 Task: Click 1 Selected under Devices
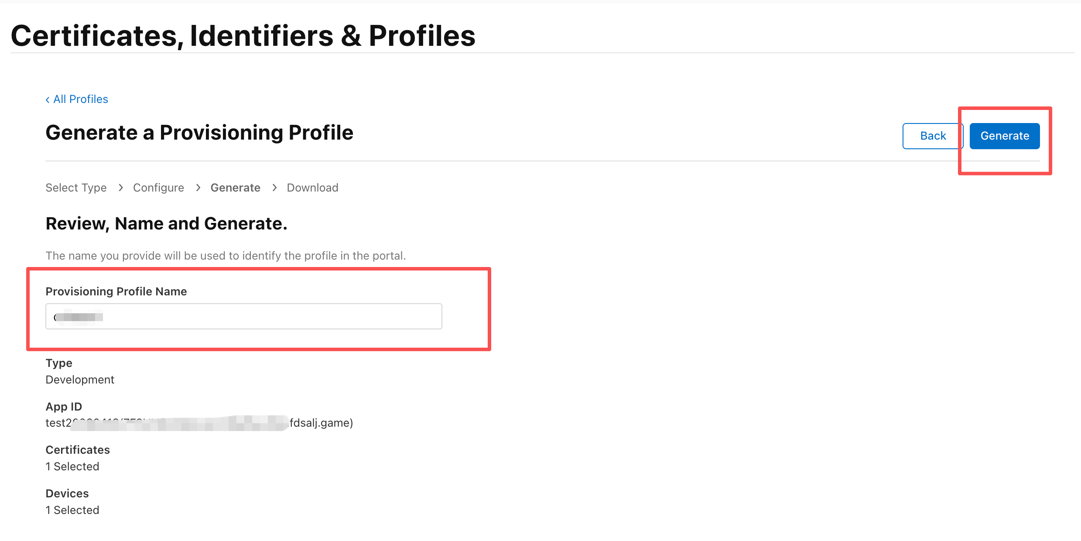click(x=72, y=510)
